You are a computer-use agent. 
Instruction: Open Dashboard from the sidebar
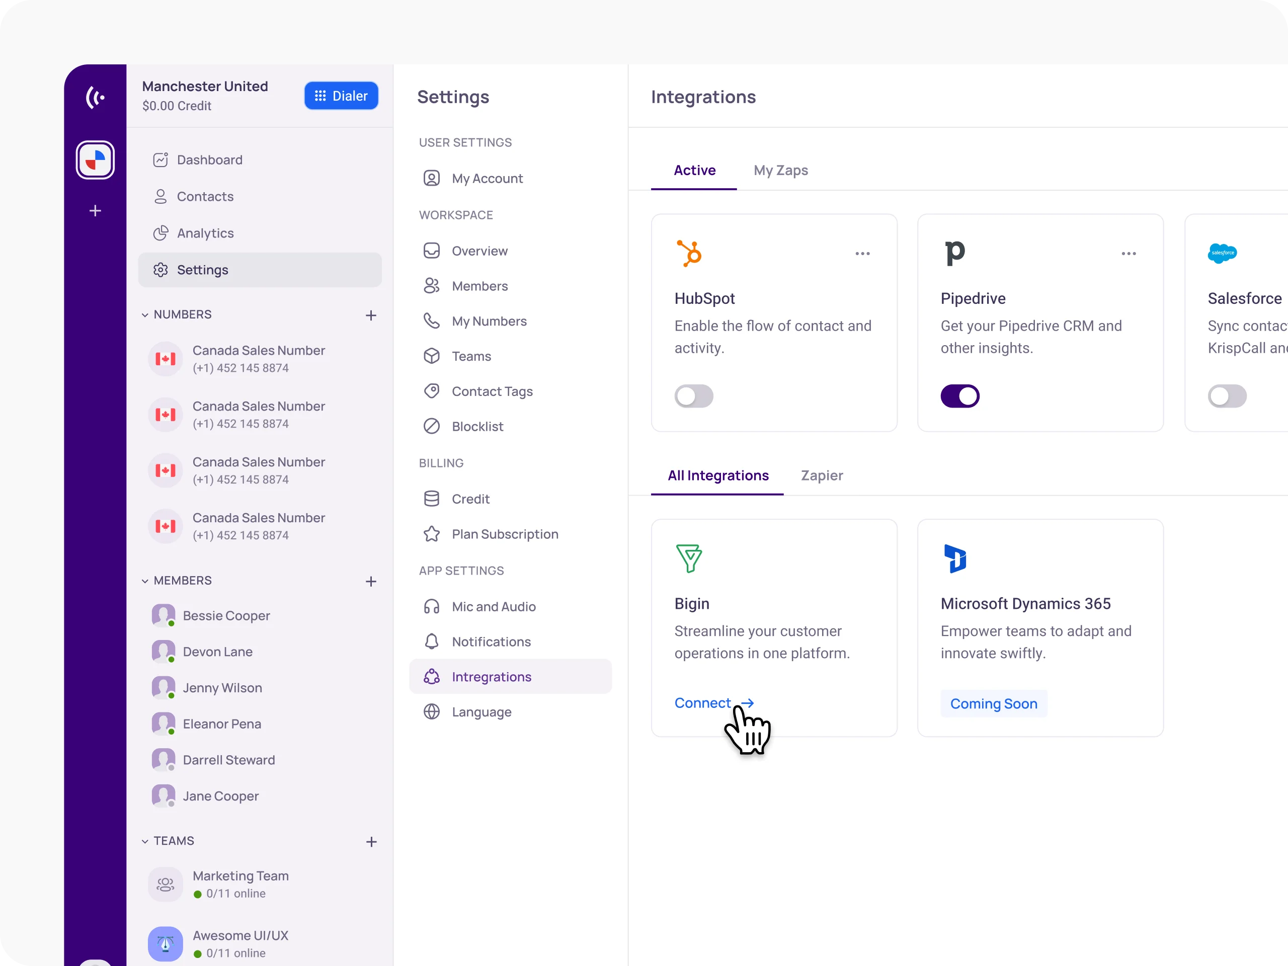[260, 159]
